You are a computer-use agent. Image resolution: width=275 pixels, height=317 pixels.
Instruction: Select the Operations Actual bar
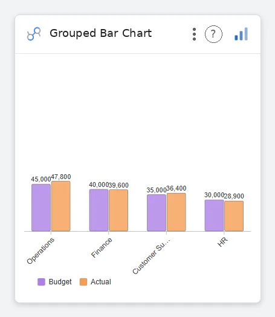click(x=61, y=206)
